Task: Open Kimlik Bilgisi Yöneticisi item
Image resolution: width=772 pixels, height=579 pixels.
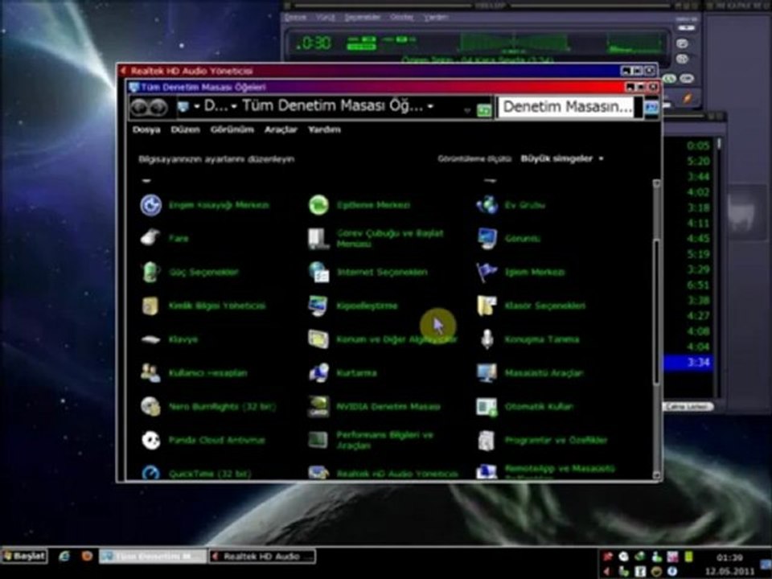Action: [x=203, y=306]
